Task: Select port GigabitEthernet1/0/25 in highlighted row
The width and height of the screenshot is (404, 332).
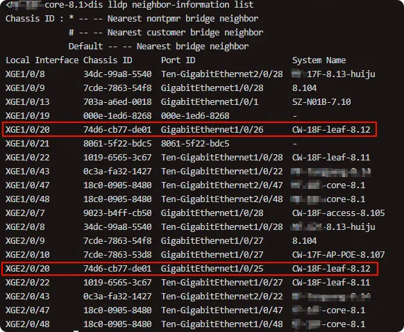Action: point(212,269)
